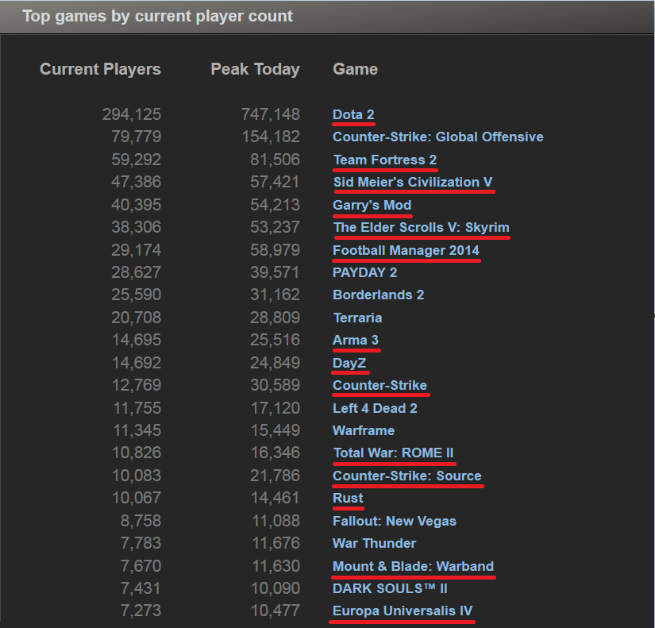The image size is (655, 628).
Task: Click Europa Universalis IV link
Action: click(403, 611)
